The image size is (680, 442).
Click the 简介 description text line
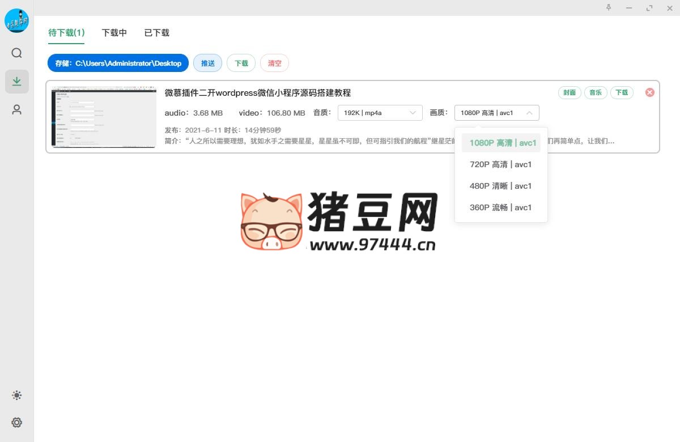coord(389,141)
